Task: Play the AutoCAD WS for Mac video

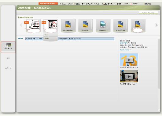Action: coord(129,76)
